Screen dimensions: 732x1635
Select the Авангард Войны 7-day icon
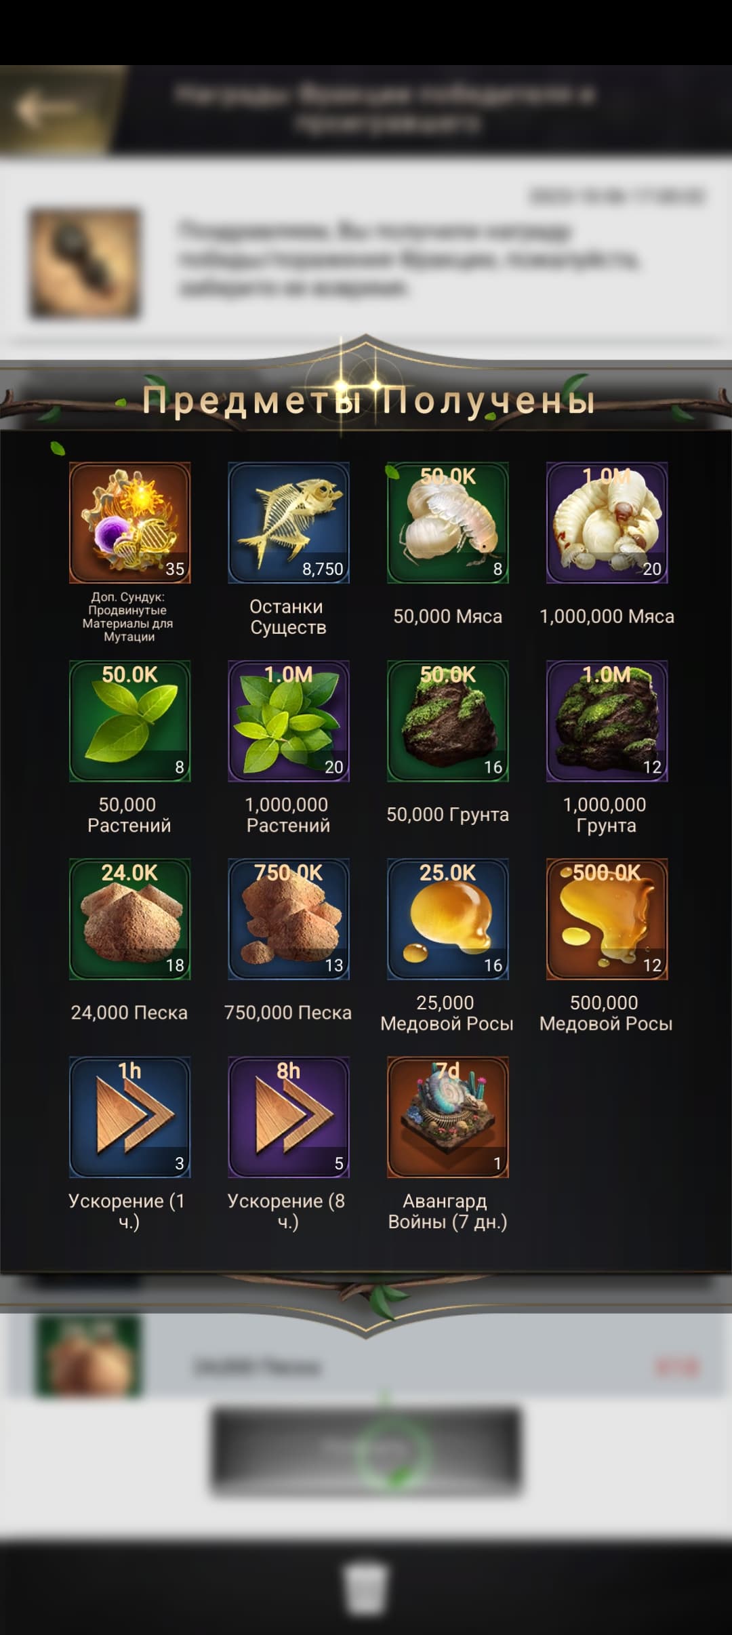point(448,1116)
